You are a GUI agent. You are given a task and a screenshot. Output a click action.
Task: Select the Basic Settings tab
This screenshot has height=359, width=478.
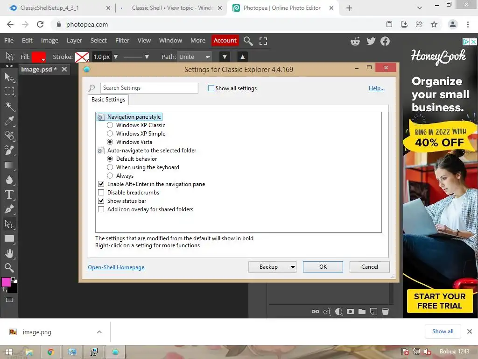coord(108,100)
